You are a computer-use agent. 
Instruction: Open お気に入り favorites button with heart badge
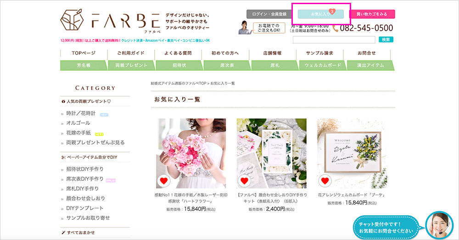point(320,14)
